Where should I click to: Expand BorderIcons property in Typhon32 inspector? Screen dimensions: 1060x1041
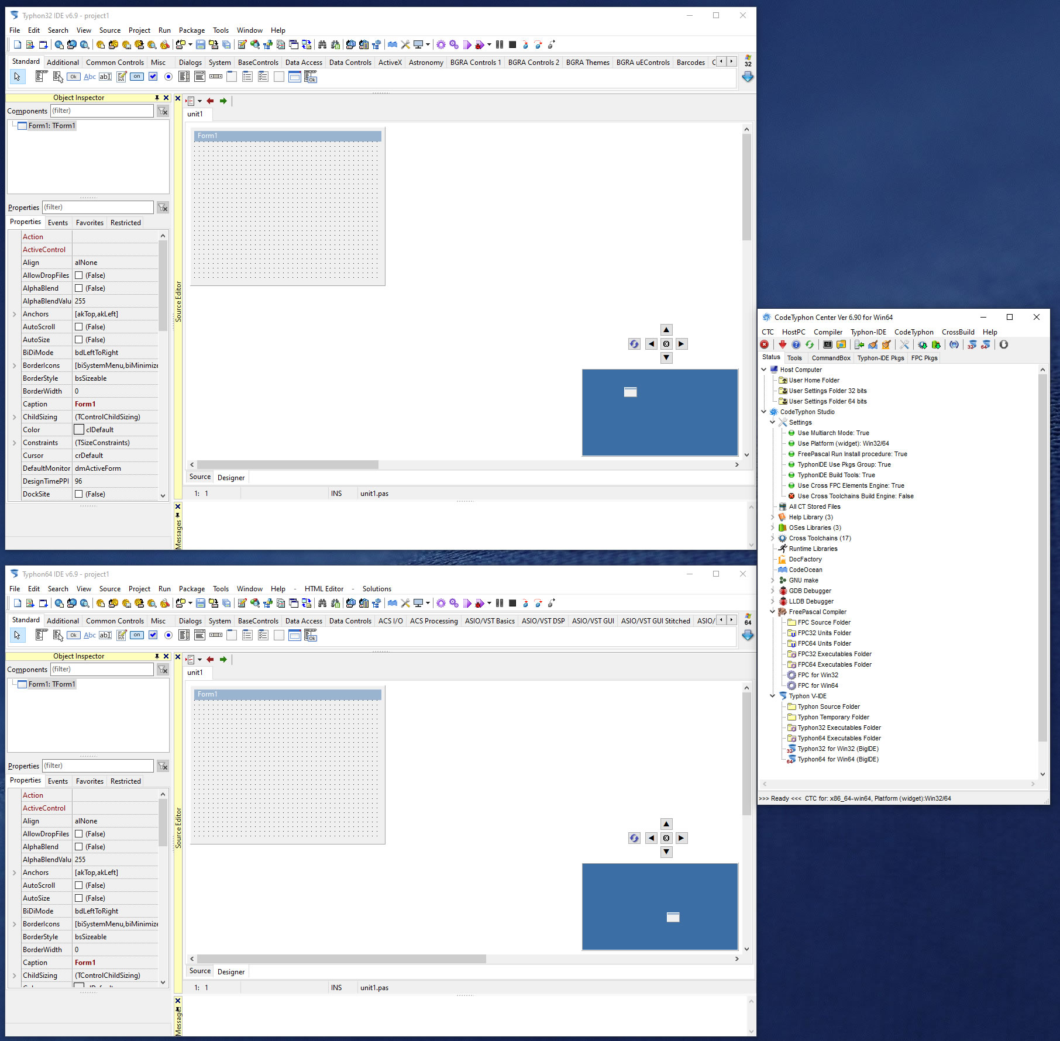pos(15,366)
